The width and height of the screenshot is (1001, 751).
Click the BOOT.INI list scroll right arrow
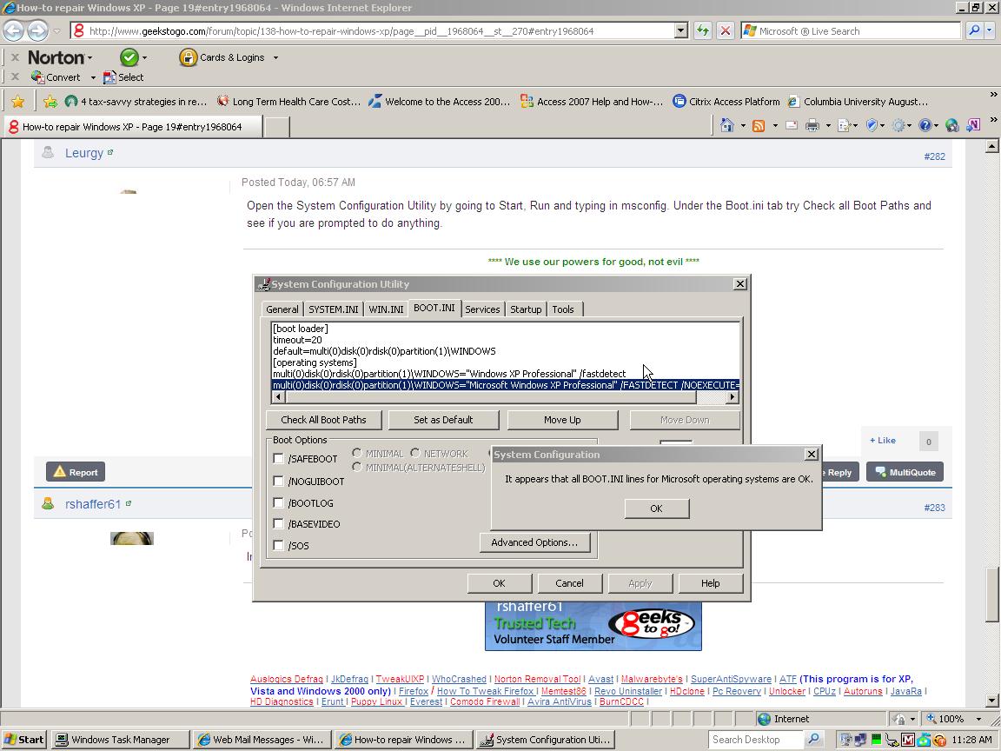tap(733, 396)
